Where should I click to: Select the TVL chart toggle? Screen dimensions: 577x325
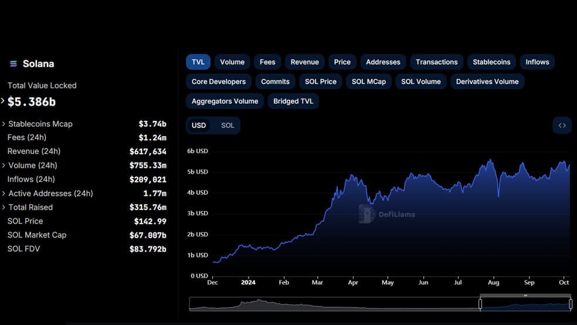click(x=198, y=62)
